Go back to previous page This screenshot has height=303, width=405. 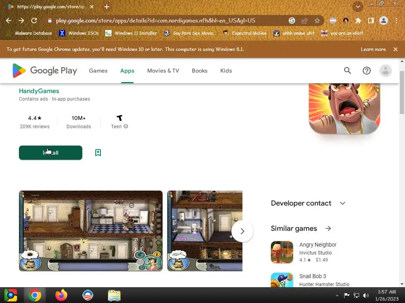(x=9, y=21)
